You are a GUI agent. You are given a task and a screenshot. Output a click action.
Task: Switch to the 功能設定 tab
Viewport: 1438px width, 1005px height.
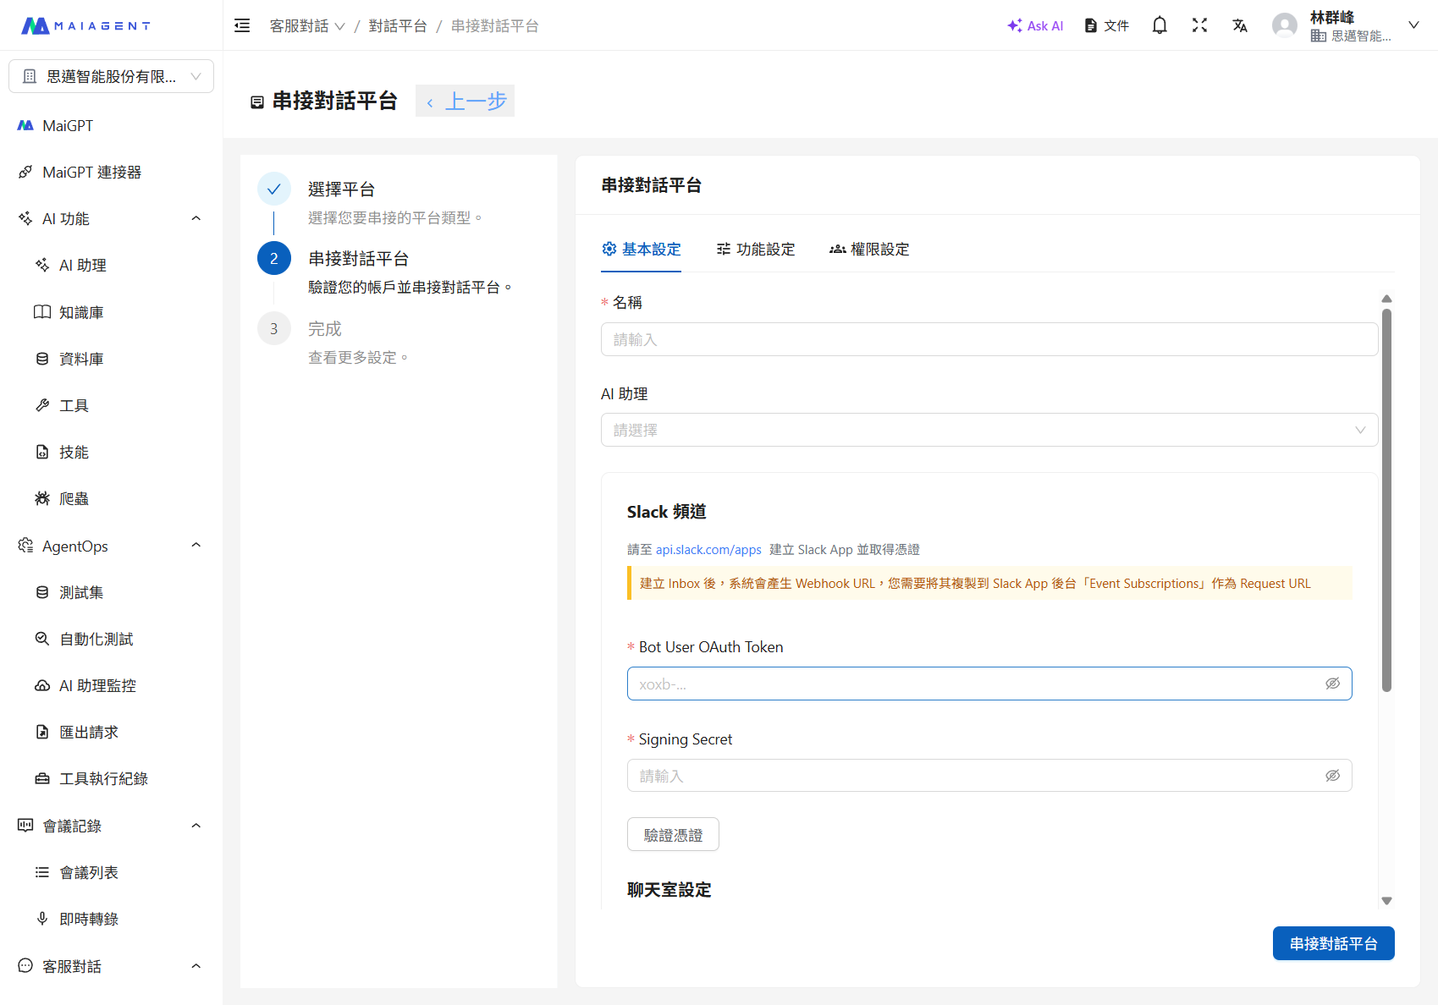[x=756, y=250]
